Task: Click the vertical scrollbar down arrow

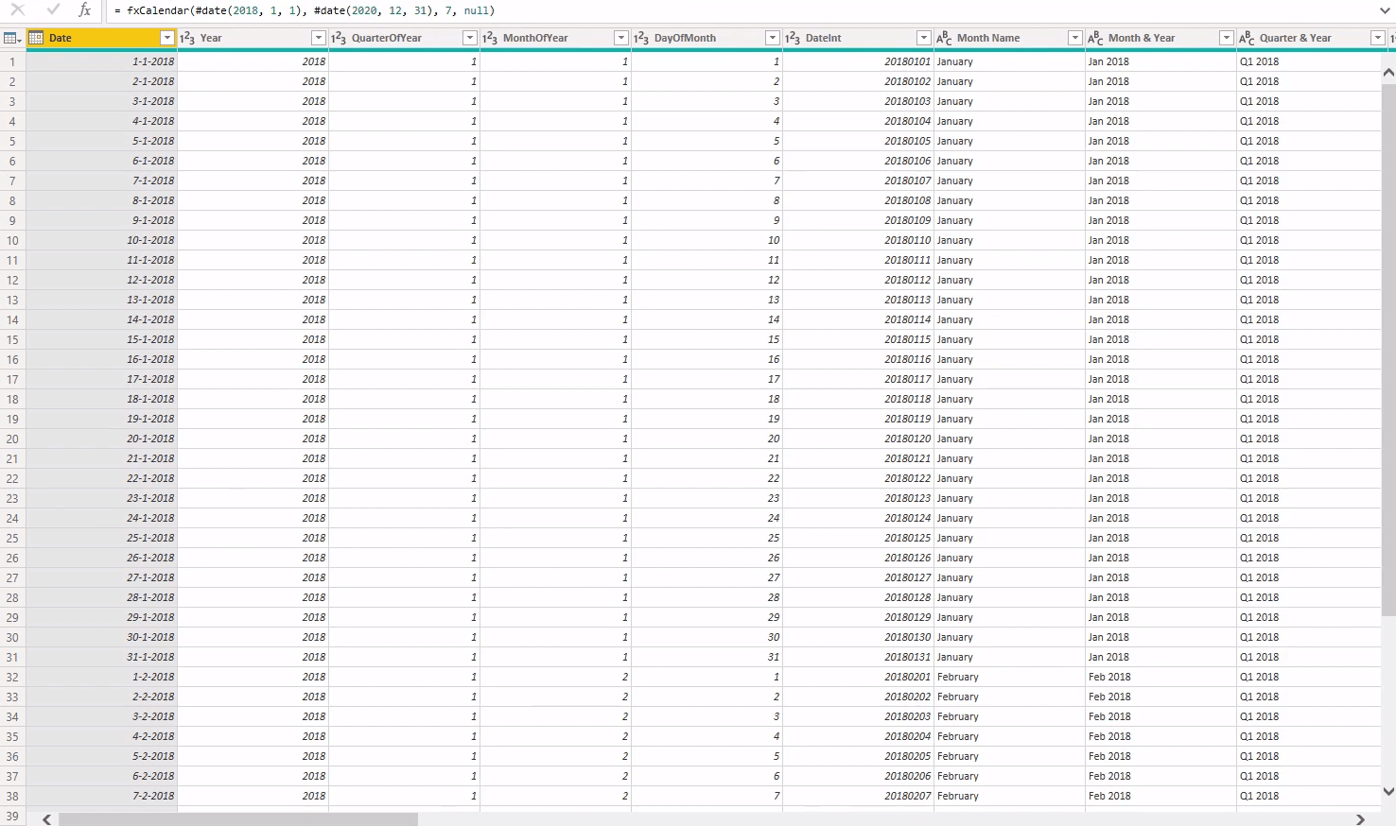Action: pos(1388,792)
